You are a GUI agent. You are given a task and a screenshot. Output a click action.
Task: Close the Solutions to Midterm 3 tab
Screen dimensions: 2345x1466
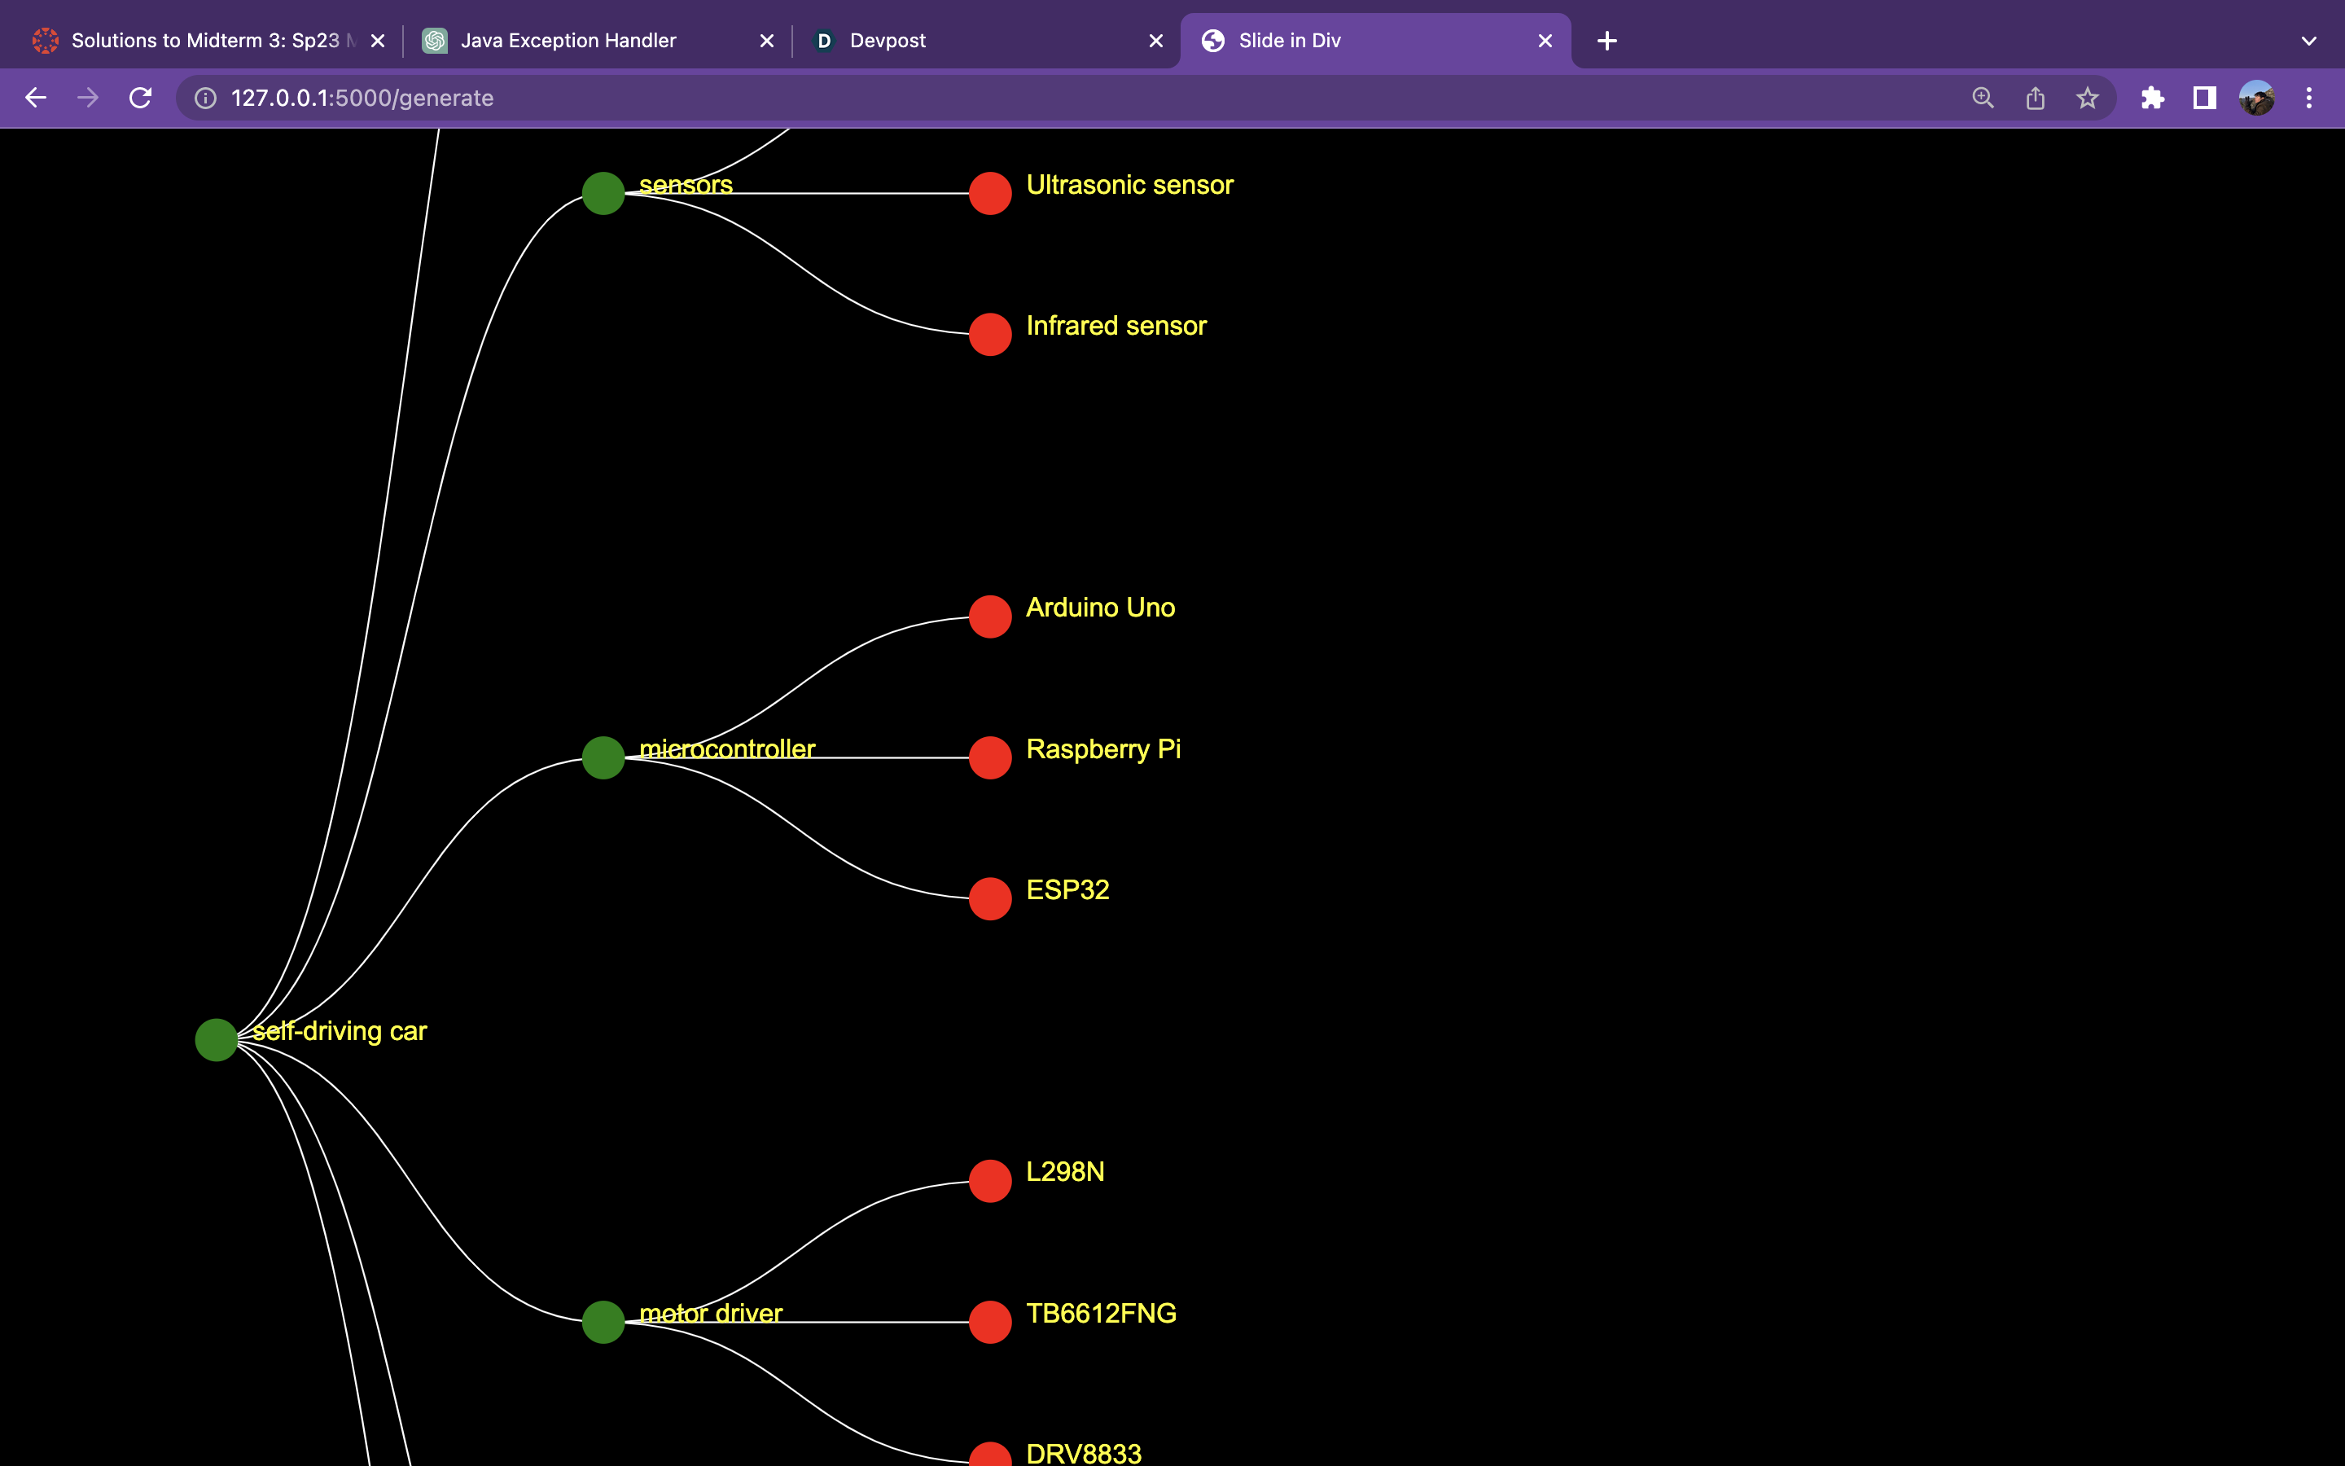378,41
